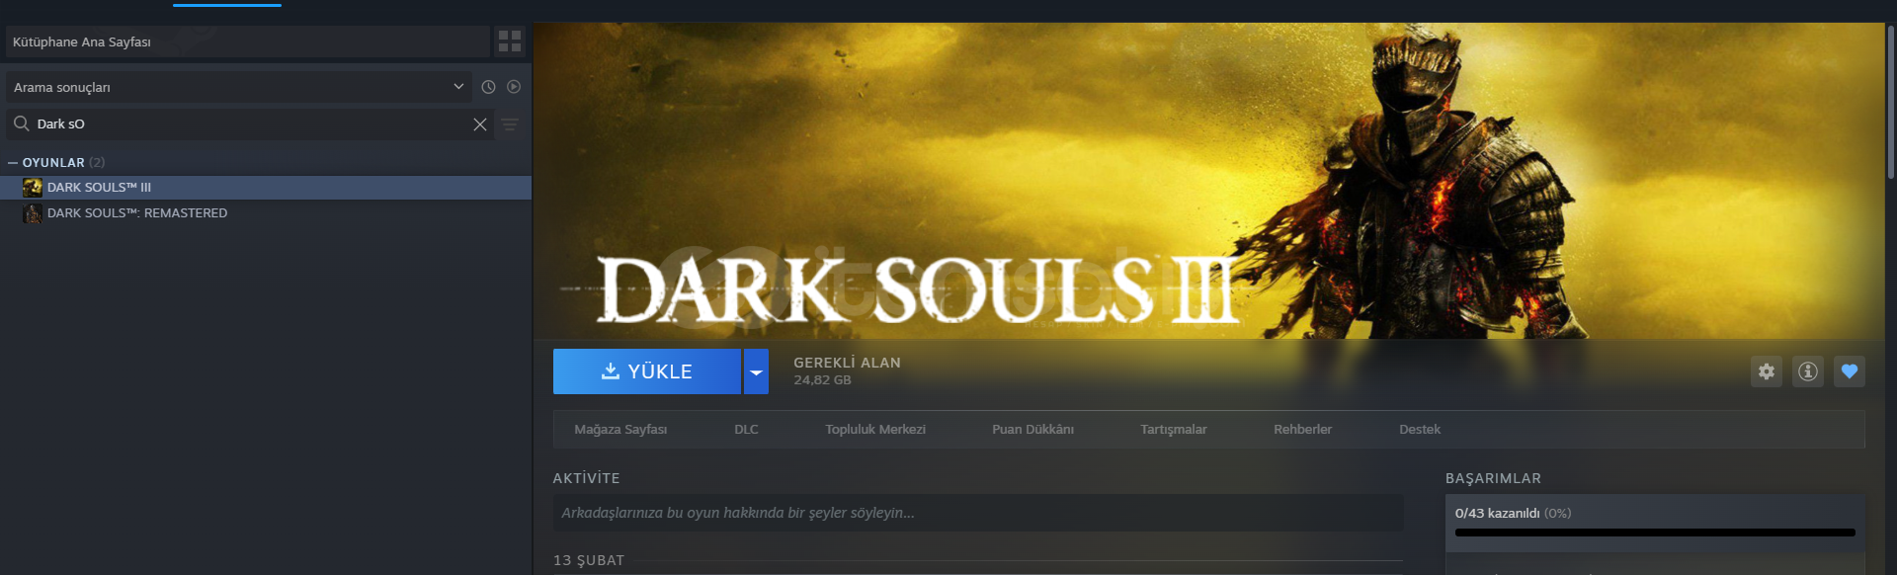Click GEREKLİ ALAN 24,82 GB text

847,370
